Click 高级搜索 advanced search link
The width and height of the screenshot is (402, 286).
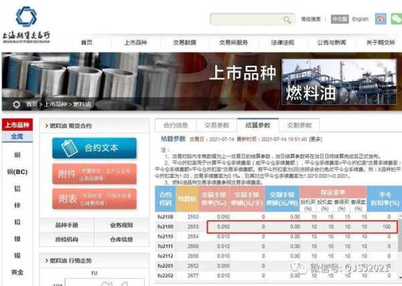point(312,19)
